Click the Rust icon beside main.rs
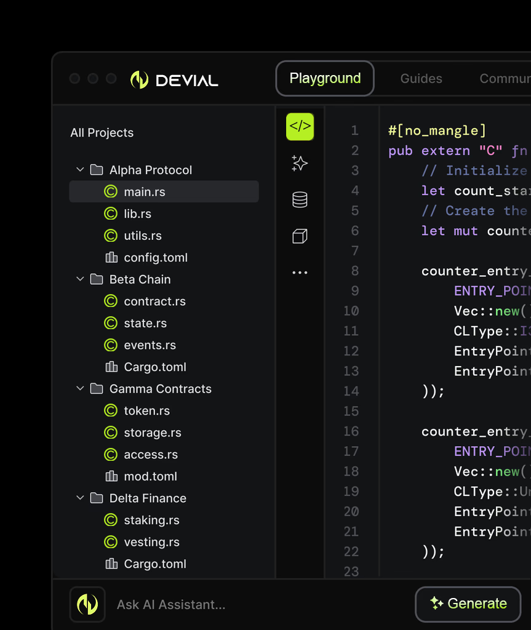531x630 pixels. 111,192
